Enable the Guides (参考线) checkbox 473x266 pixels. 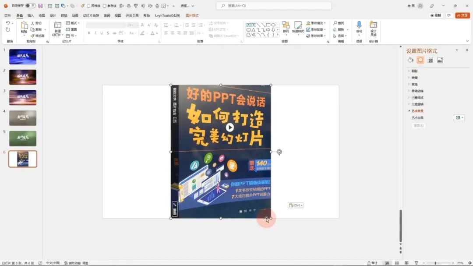pos(104,6)
